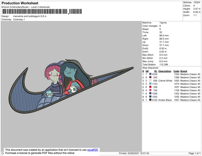This screenshot has height=156, width=202.
Task: Click the Width value '6.82 in'
Action: point(197,12)
